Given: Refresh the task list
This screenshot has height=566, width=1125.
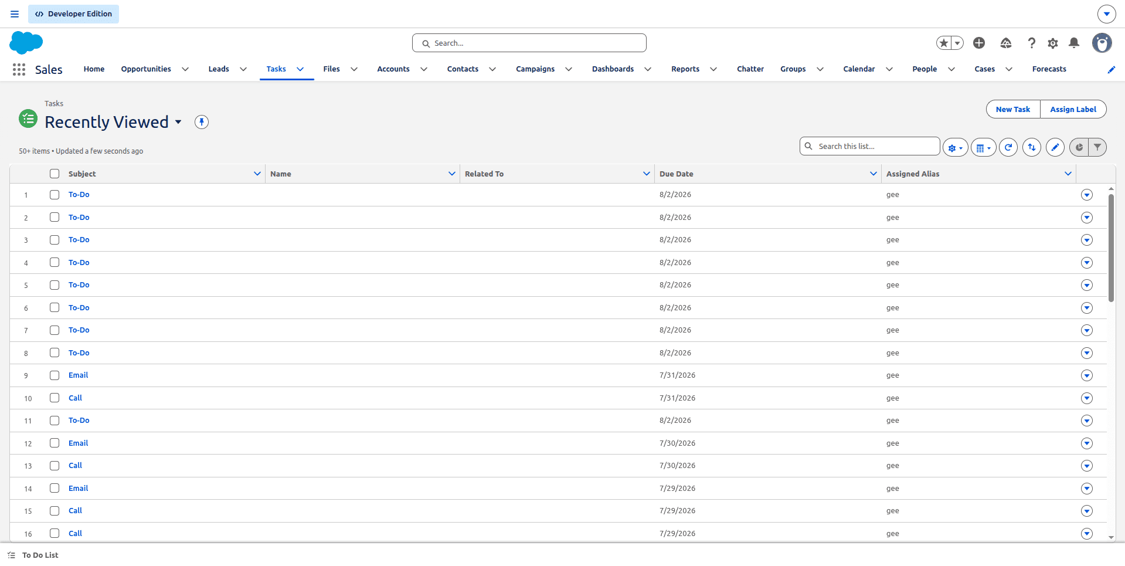Looking at the screenshot, I should coord(1008,147).
